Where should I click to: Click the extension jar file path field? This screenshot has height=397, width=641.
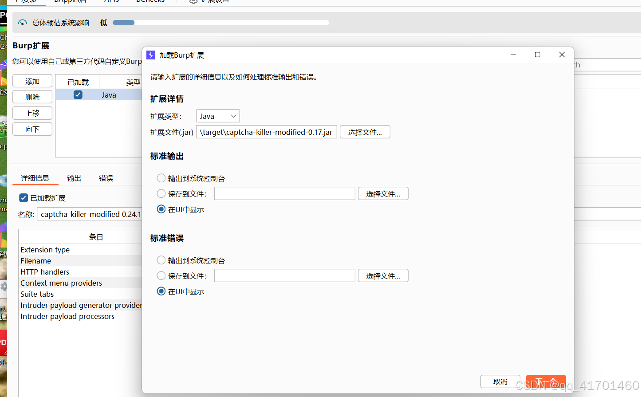coord(267,132)
